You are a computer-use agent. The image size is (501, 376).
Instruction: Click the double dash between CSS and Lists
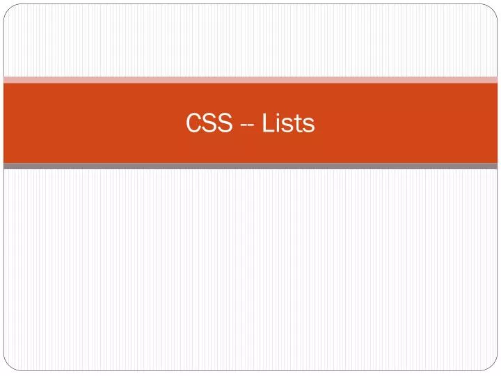(x=246, y=125)
